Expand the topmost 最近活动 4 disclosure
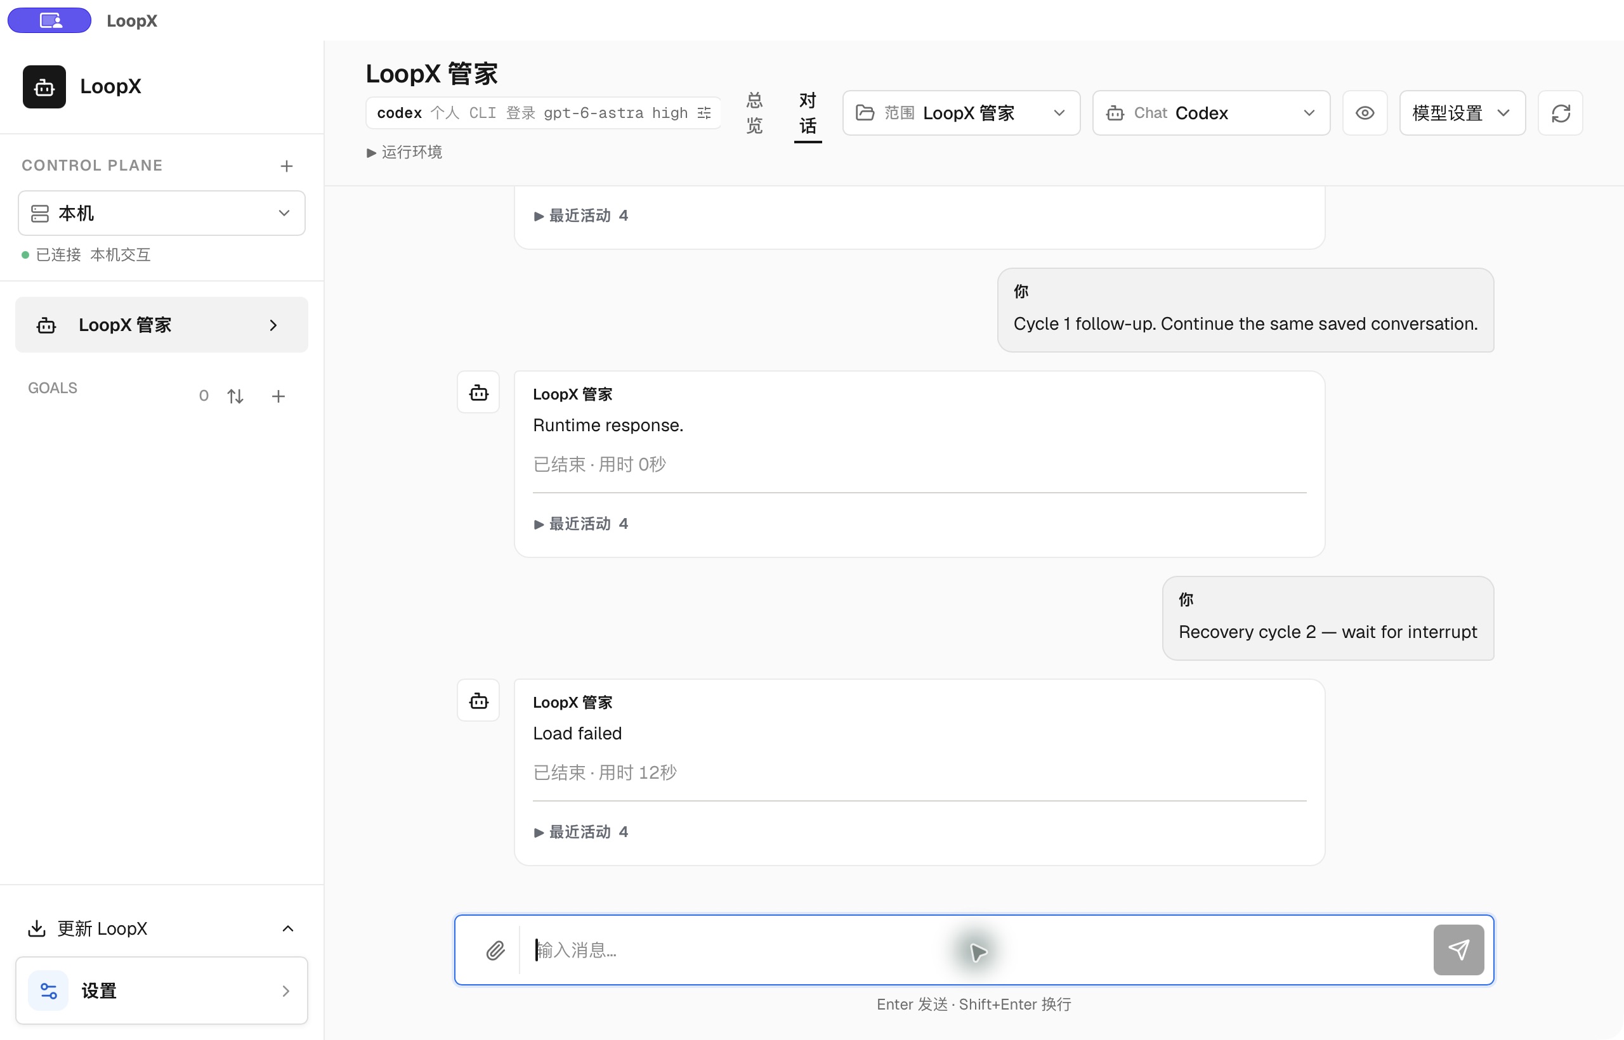Screen dimensions: 1624x1040 click(x=581, y=216)
